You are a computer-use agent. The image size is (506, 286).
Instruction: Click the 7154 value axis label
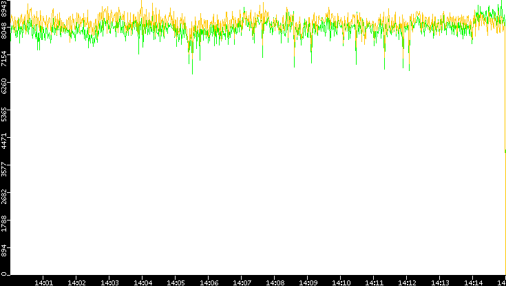click(4, 60)
